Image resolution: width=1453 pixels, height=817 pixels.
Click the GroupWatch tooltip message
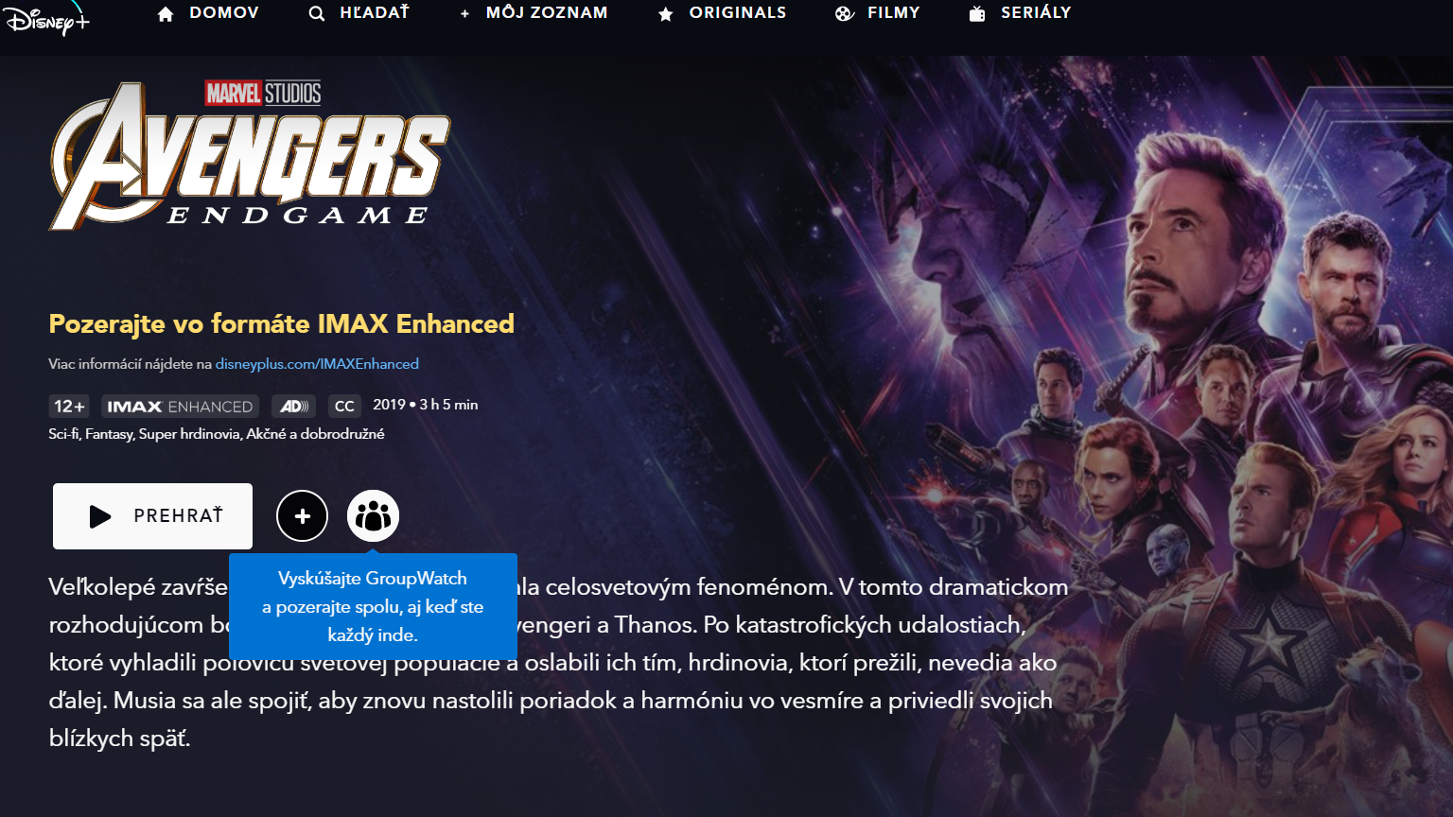pos(373,606)
